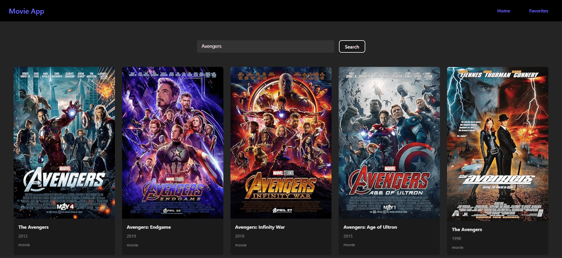The image size is (562, 258).
Task: Click the Avengers: Endgame title text
Action: coord(149,227)
